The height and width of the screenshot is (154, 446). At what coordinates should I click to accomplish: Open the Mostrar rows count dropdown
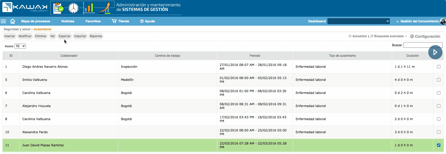[x=20, y=46]
